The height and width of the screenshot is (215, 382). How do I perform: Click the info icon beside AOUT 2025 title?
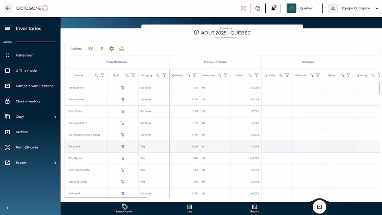tap(196, 33)
